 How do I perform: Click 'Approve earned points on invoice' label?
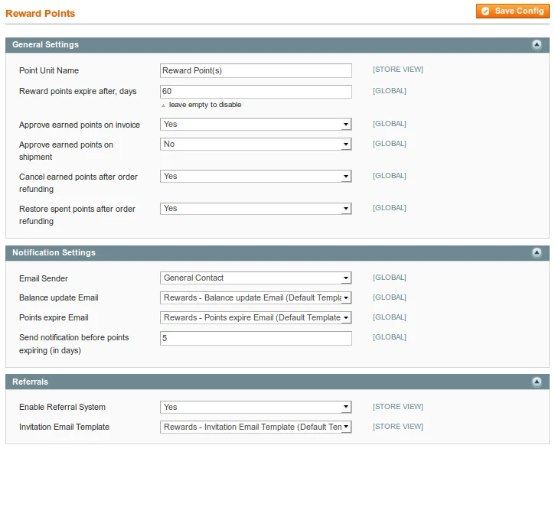(80, 125)
